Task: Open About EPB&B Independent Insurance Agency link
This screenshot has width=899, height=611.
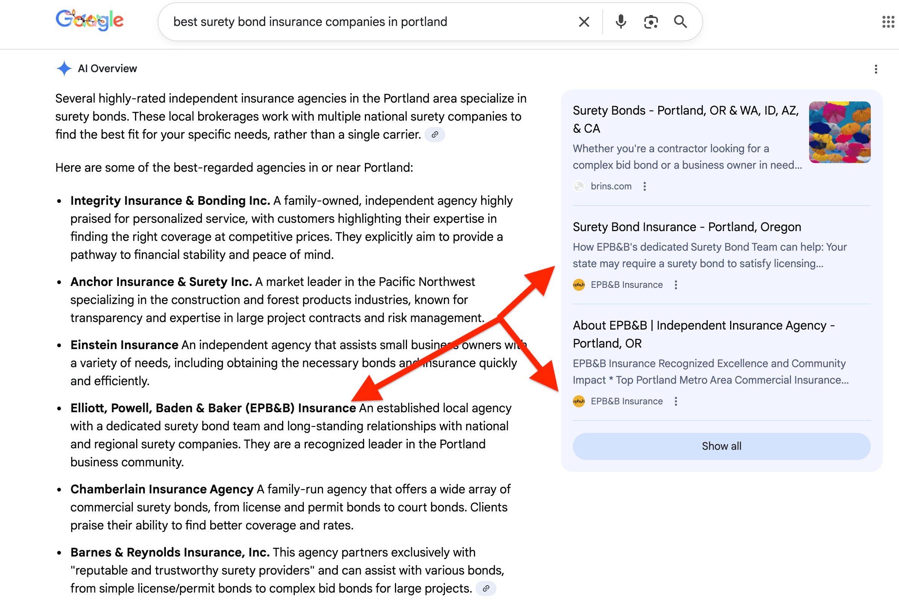Action: tap(703, 334)
